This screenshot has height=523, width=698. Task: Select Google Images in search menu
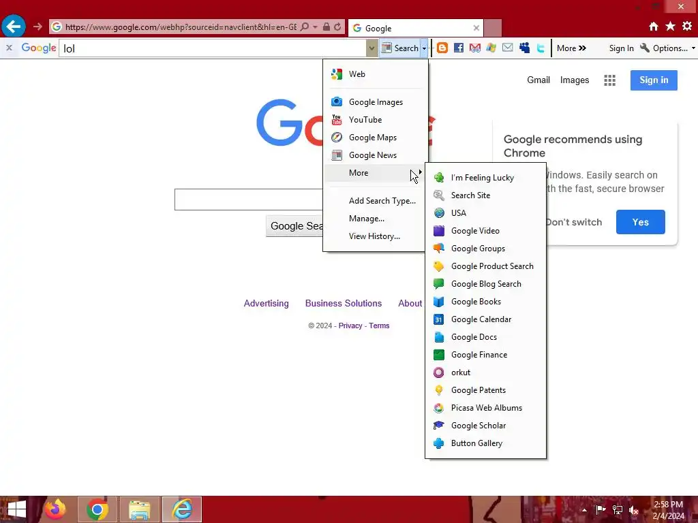point(376,102)
